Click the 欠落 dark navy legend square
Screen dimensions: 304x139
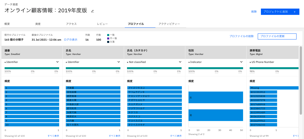coord(108,42)
